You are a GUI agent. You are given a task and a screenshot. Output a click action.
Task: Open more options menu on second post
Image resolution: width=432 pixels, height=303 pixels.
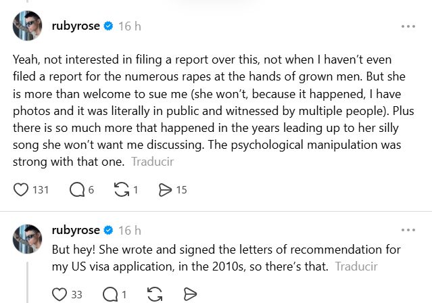[408, 230]
